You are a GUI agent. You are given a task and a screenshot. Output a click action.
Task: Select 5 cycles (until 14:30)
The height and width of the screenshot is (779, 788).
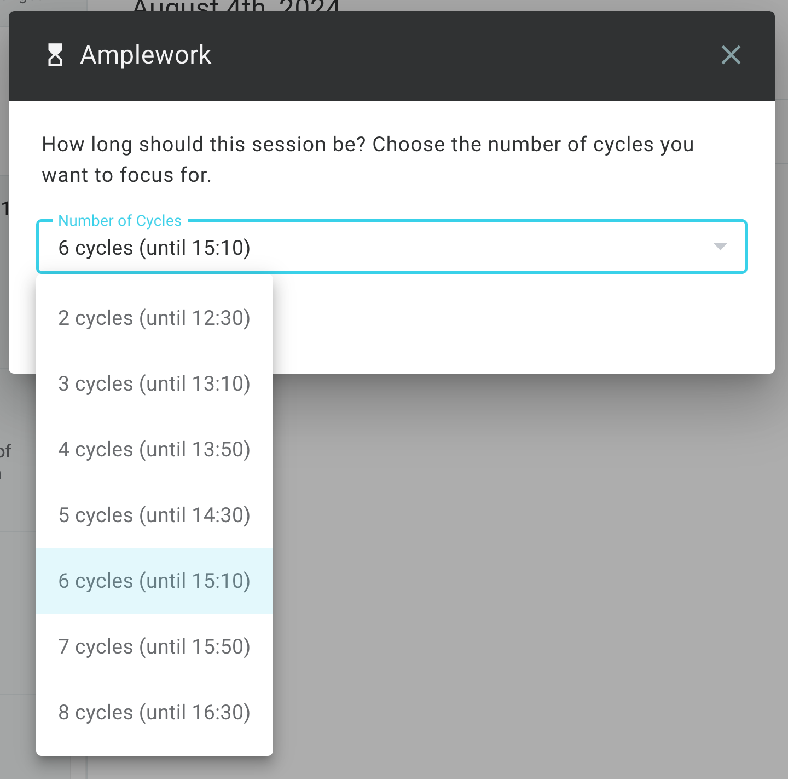pos(154,515)
